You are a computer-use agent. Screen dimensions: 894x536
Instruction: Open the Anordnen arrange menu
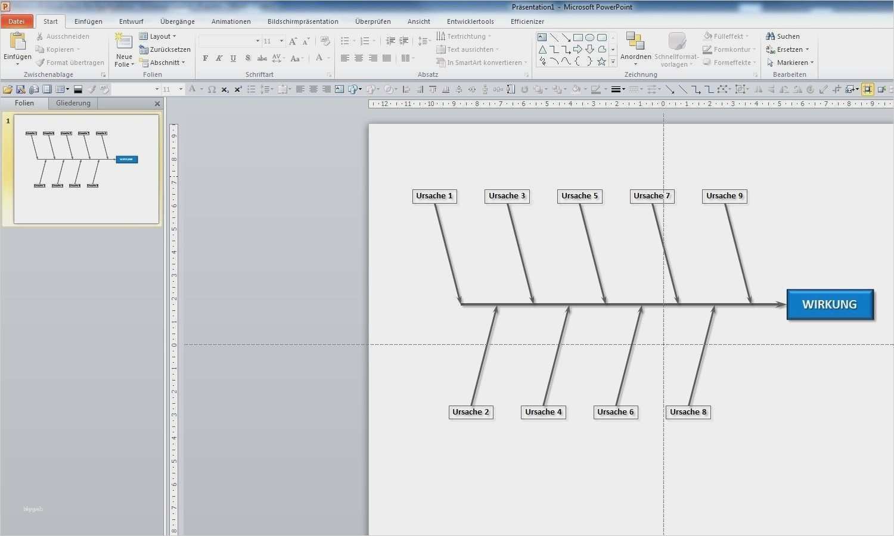[x=635, y=49]
